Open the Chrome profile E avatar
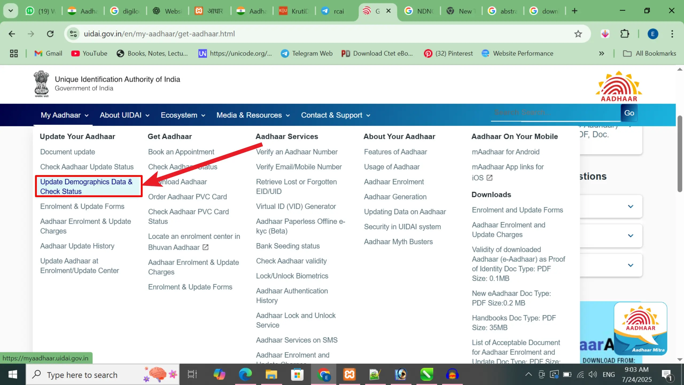This screenshot has width=684, height=385. pyautogui.click(x=653, y=34)
